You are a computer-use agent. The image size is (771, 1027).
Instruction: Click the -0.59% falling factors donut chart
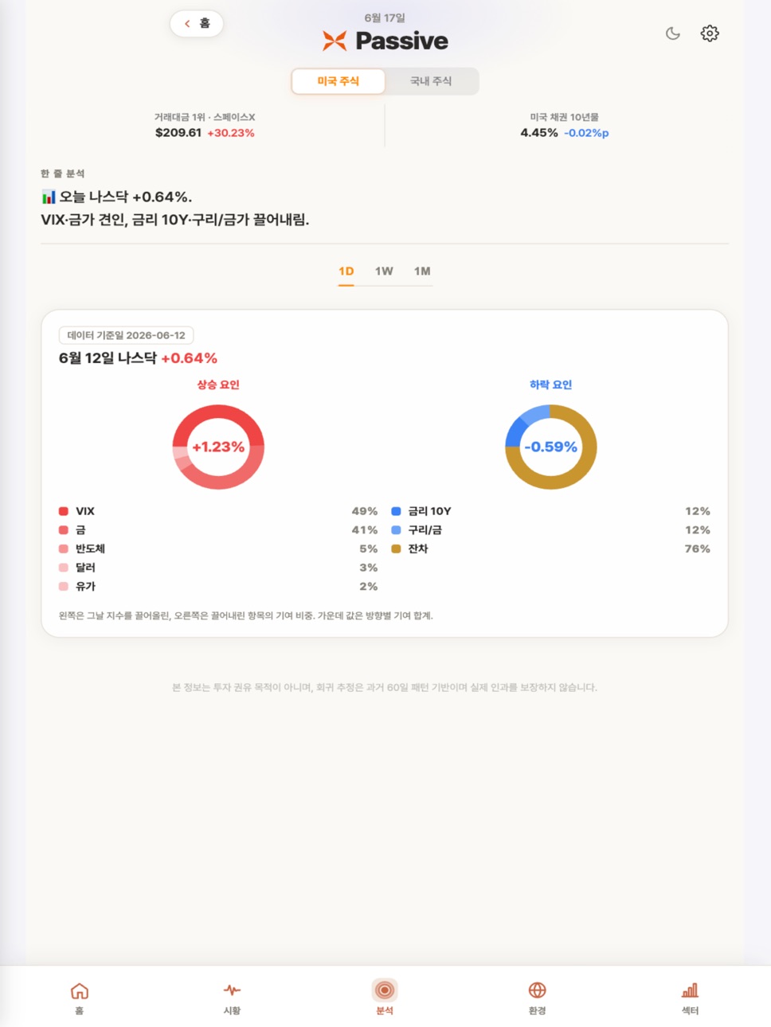coord(551,447)
